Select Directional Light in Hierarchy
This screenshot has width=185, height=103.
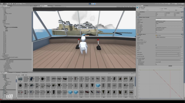point(7,8)
